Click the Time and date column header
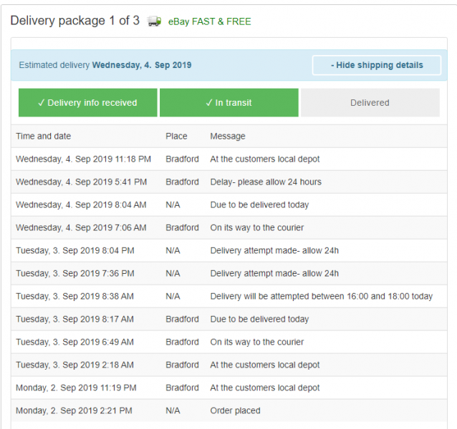Screen dimensions: 457x429 point(44,136)
